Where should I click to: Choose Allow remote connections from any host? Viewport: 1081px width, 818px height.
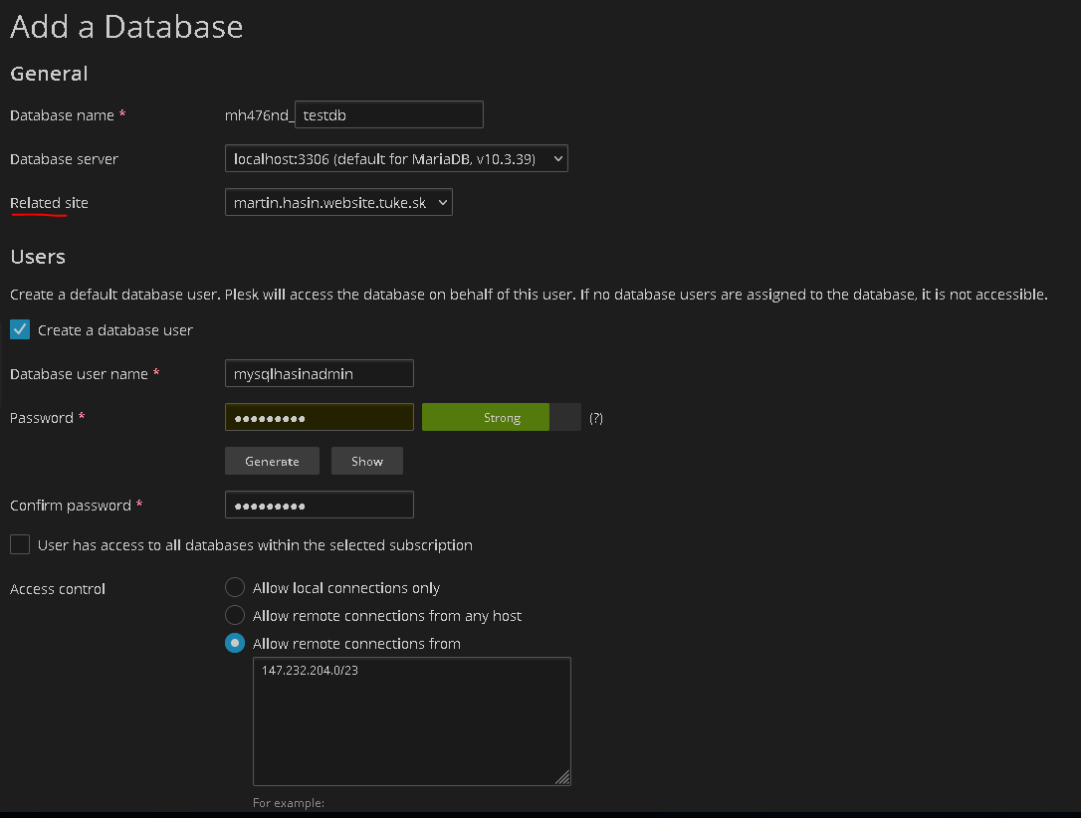pyautogui.click(x=235, y=615)
